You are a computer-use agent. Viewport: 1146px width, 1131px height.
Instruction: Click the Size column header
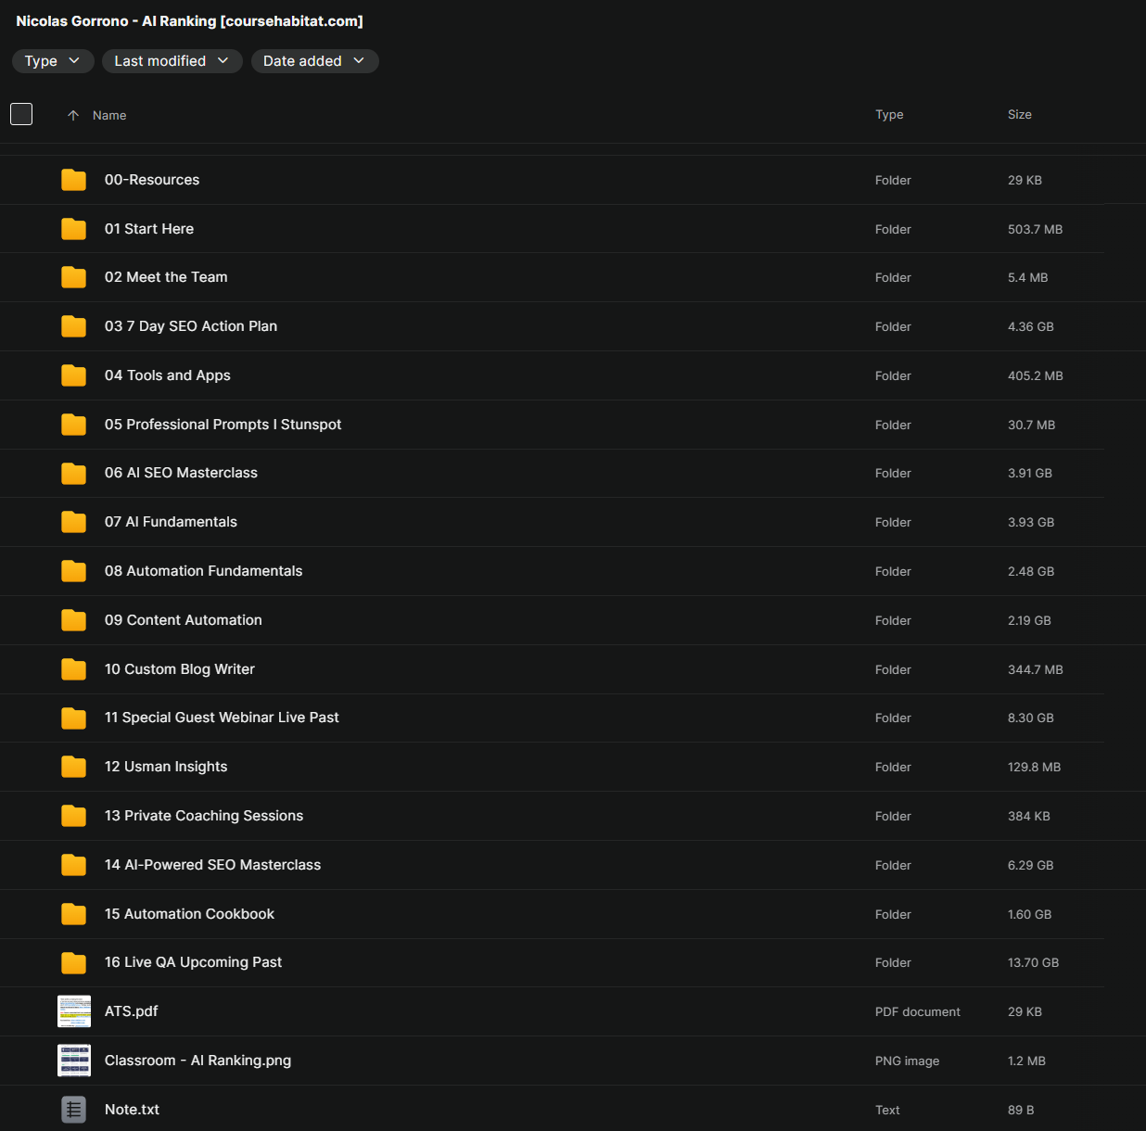[1019, 114]
